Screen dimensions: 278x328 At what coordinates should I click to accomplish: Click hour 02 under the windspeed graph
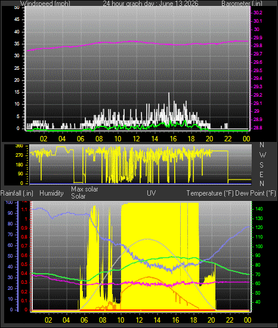[x=44, y=139]
